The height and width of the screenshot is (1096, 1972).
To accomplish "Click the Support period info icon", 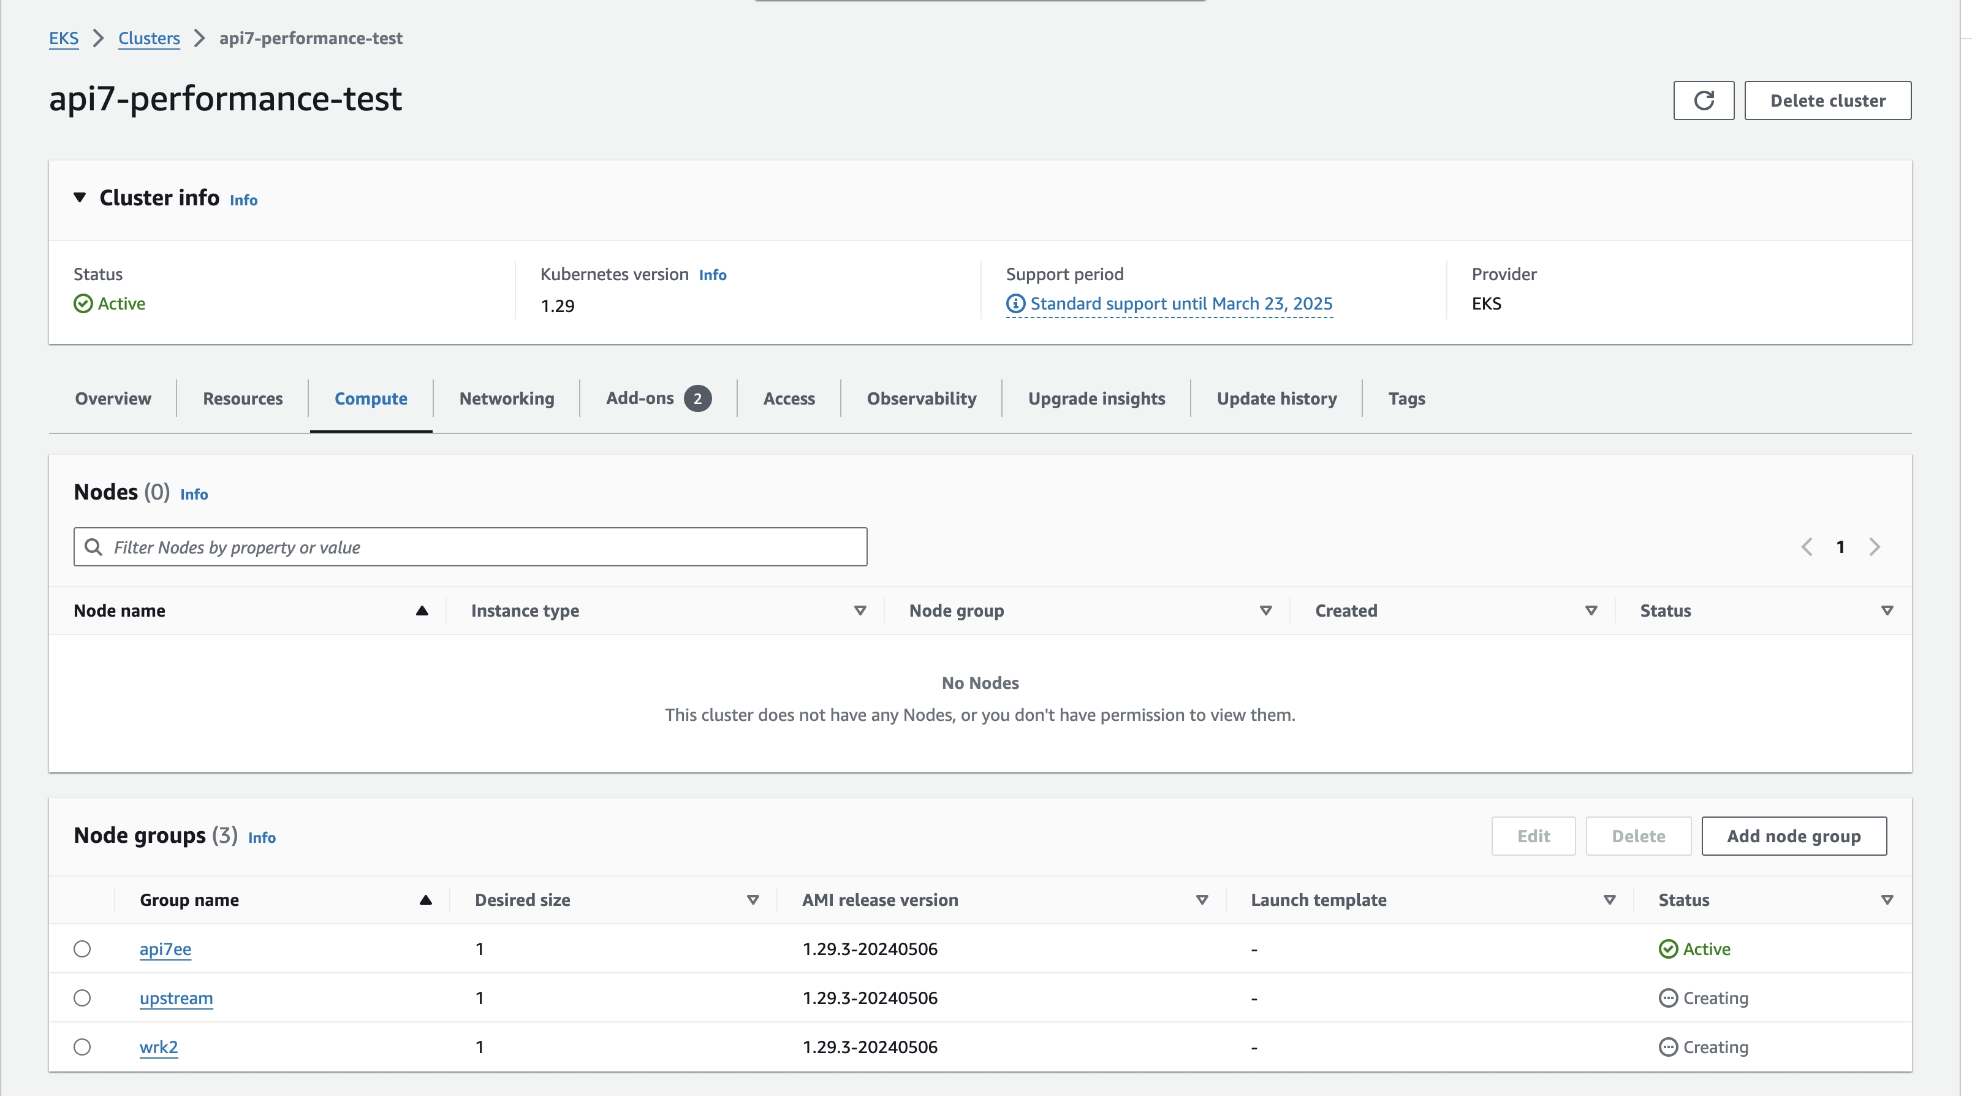I will coord(1017,302).
